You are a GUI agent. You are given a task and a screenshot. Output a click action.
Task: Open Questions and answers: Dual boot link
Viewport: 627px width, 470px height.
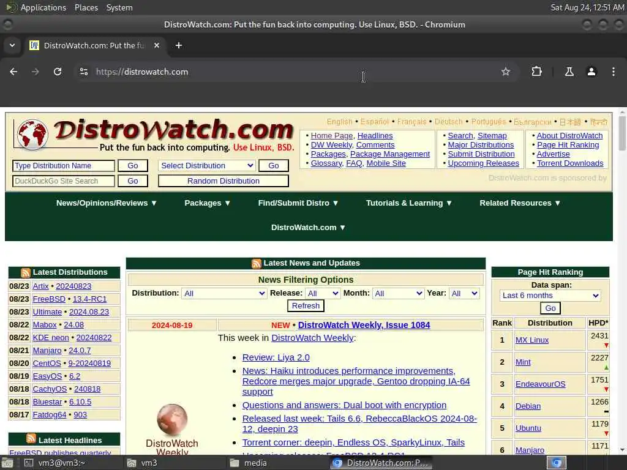tap(344, 405)
